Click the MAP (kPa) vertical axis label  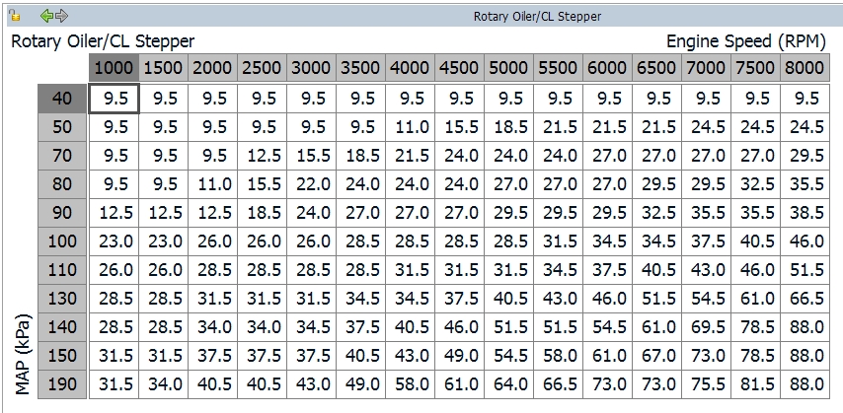tap(23, 354)
